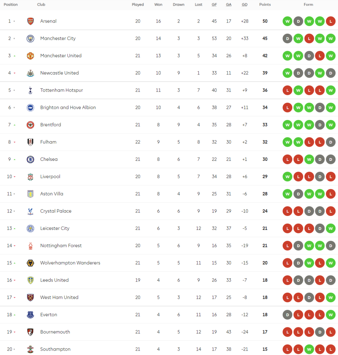Open the Manchester United team link

61,56
